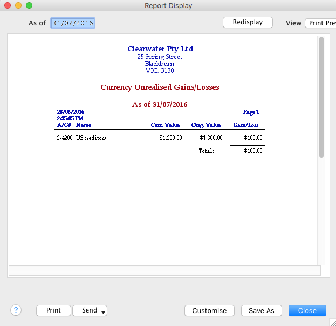Click the resize grip in bottom-right corner
Image resolution: width=336 pixels, height=326 pixels.
(331, 322)
